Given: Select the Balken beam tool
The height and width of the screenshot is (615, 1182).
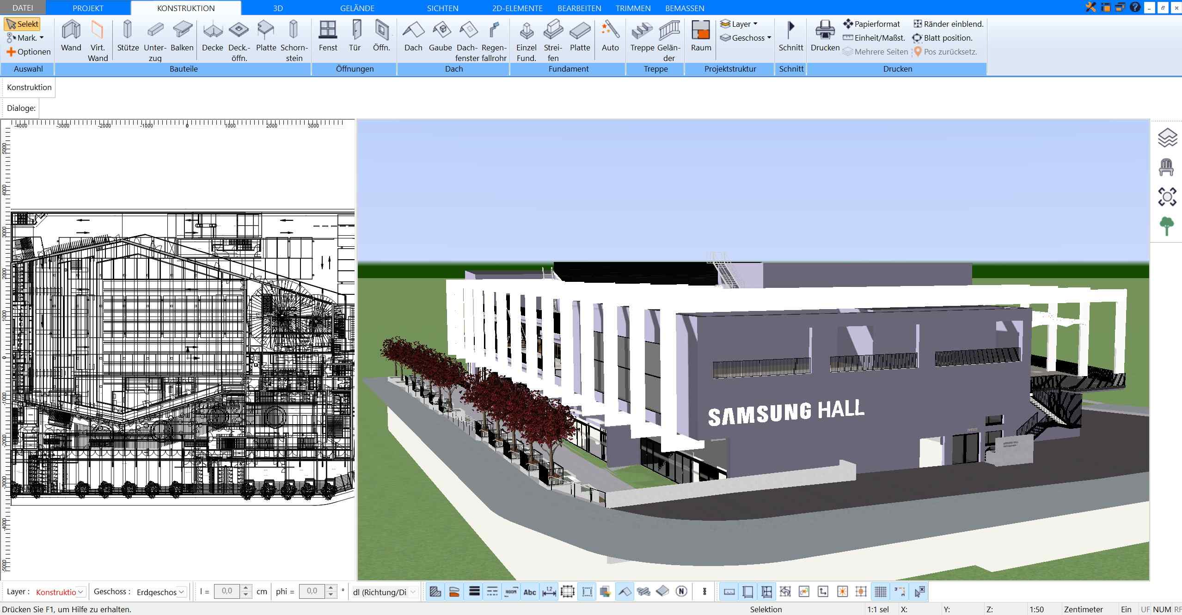Looking at the screenshot, I should pos(182,36).
